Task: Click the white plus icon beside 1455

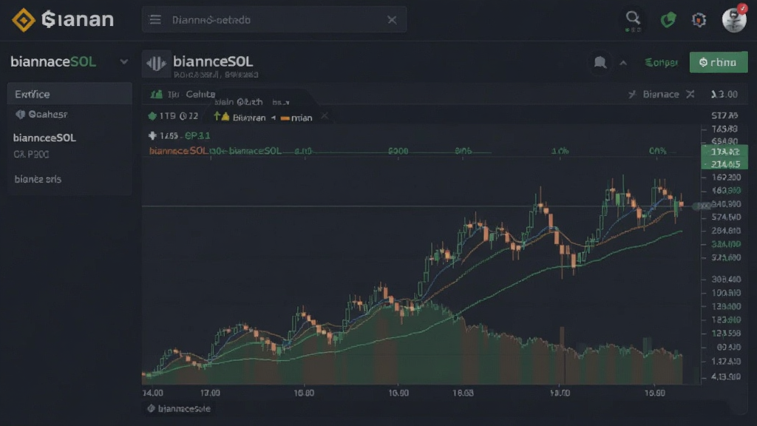Action: (152, 136)
